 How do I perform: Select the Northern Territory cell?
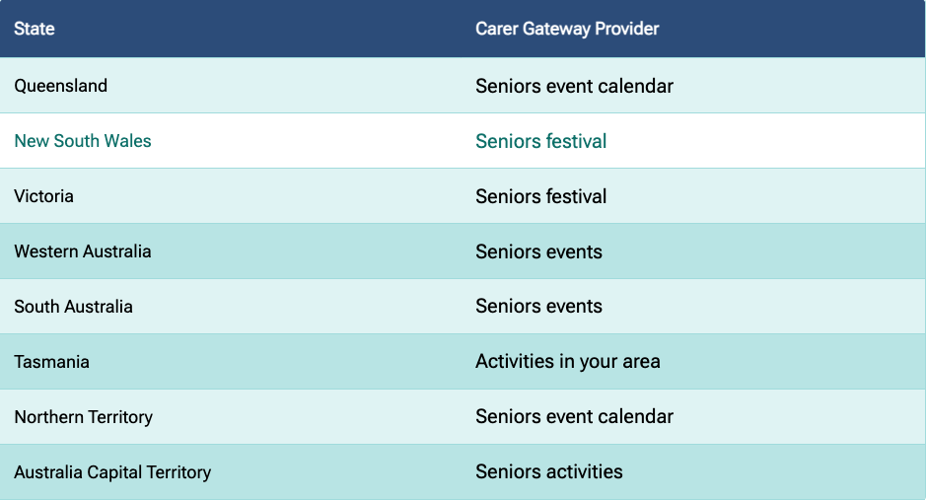pyautogui.click(x=84, y=417)
